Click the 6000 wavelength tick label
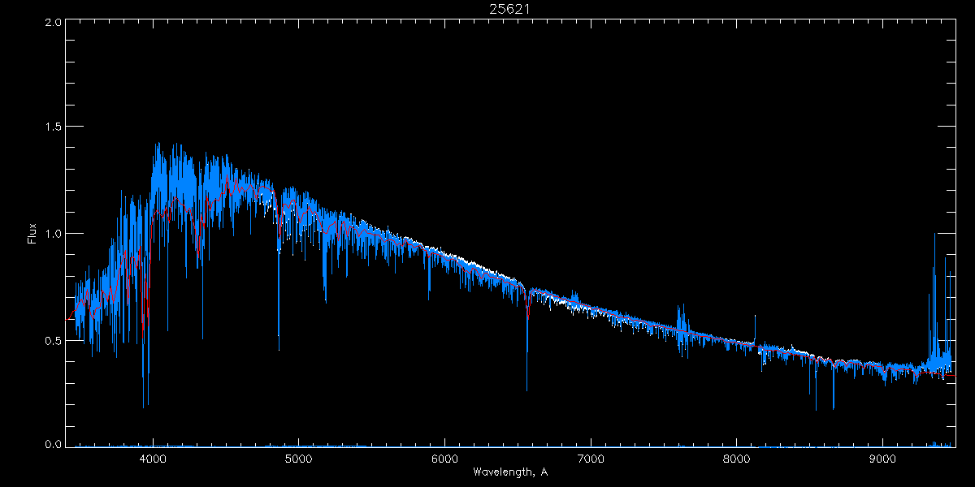975x487 pixels. (x=444, y=458)
